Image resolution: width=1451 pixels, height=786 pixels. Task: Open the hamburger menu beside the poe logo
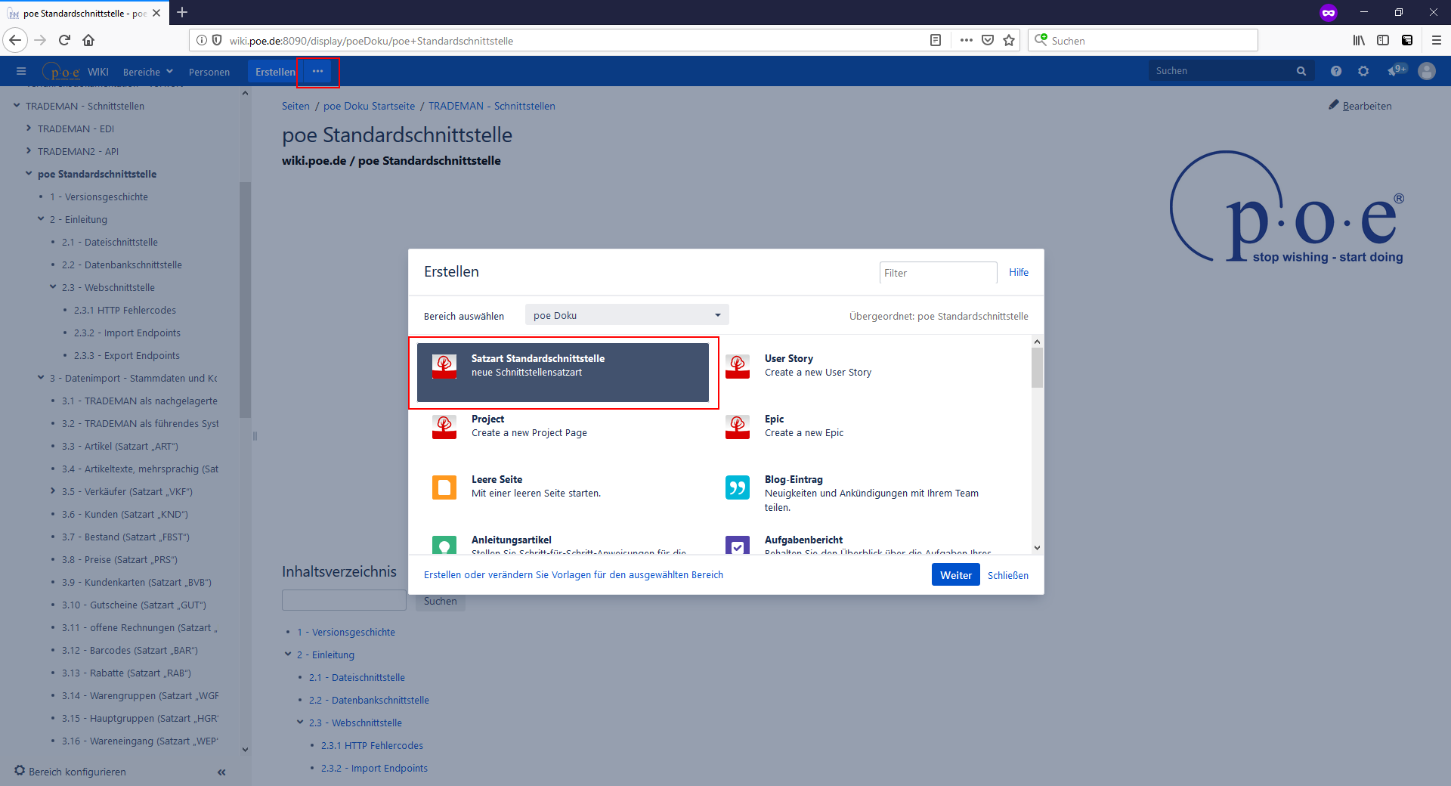(x=21, y=71)
